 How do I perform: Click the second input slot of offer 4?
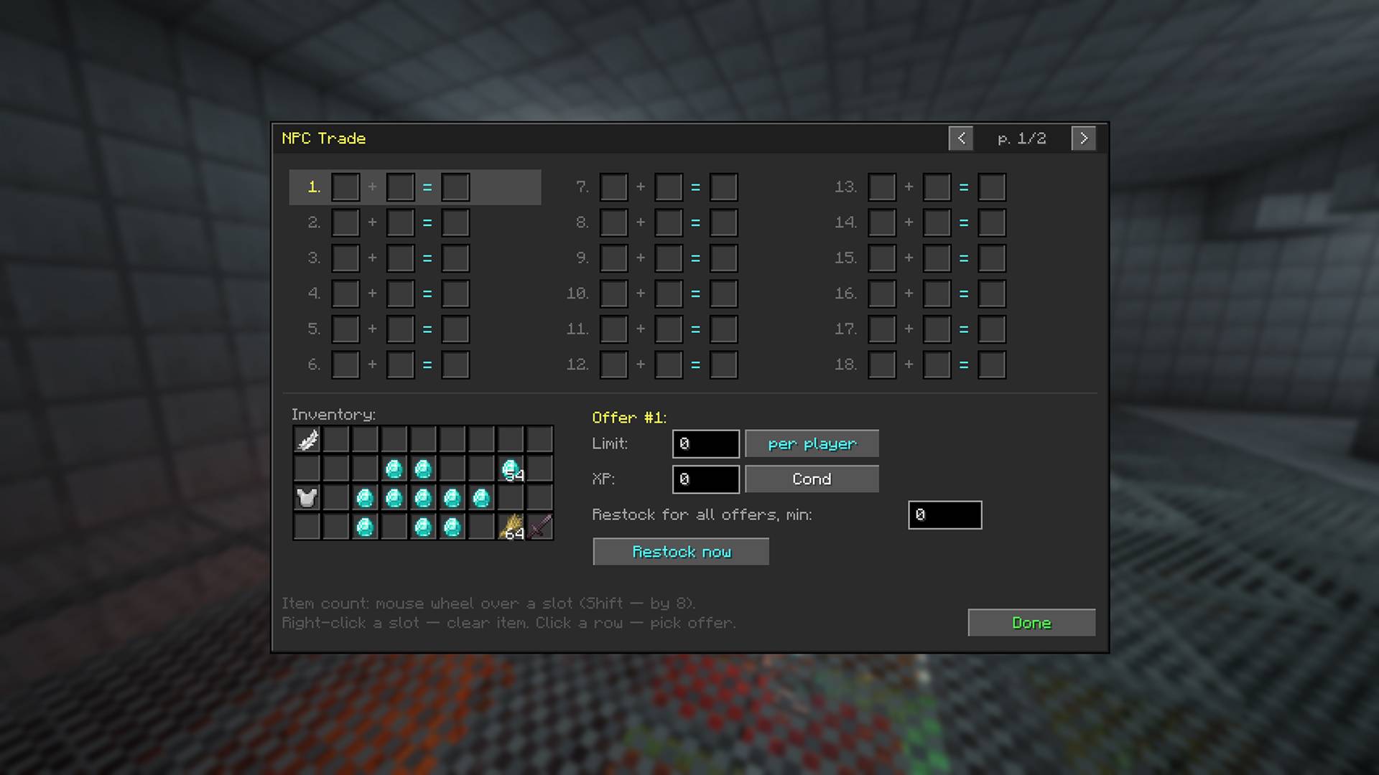coord(400,293)
